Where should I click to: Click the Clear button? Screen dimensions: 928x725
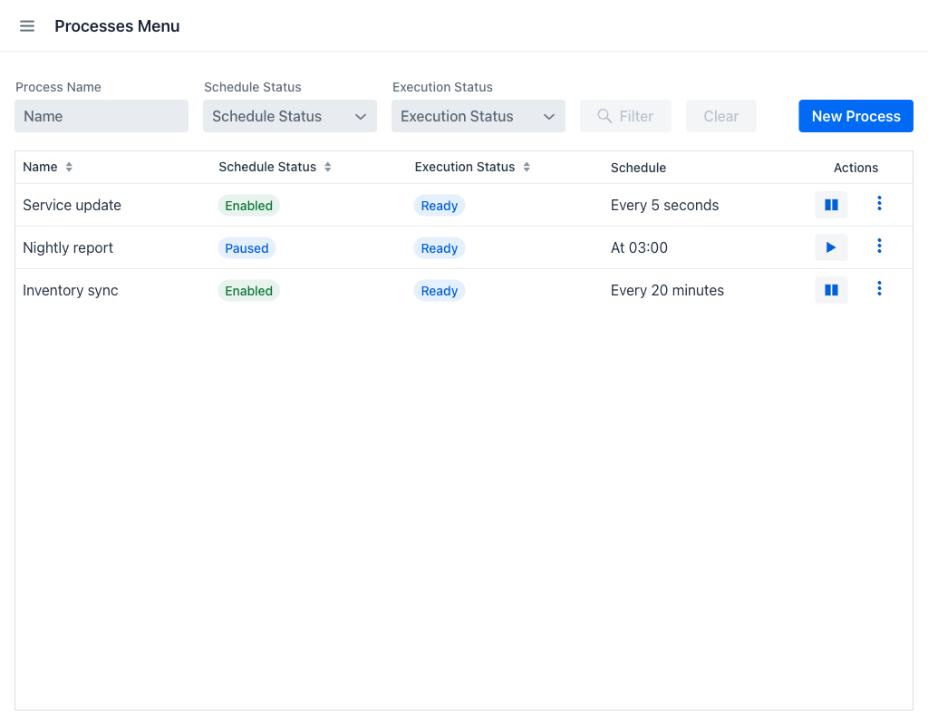pyautogui.click(x=720, y=116)
